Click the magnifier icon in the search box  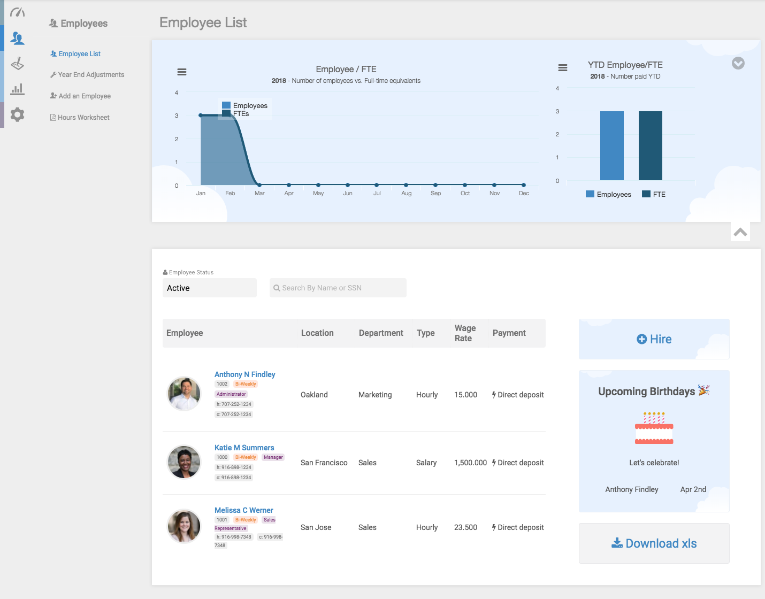277,288
